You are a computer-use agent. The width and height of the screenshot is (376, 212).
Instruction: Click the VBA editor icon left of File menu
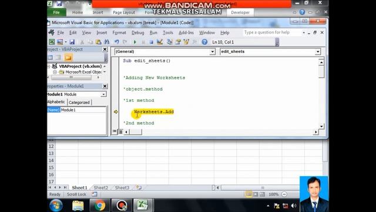(x=51, y=32)
